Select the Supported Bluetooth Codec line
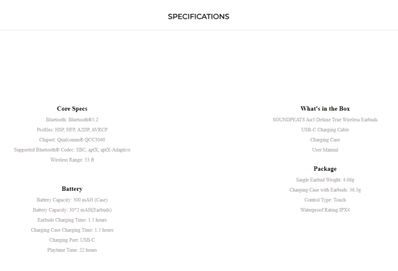Screen dimensions: 398x271 (72, 150)
